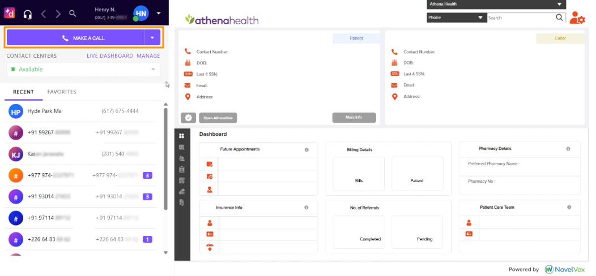This screenshot has width=596, height=276.
Task: Select the Patient tab label
Action: (x=356, y=38)
